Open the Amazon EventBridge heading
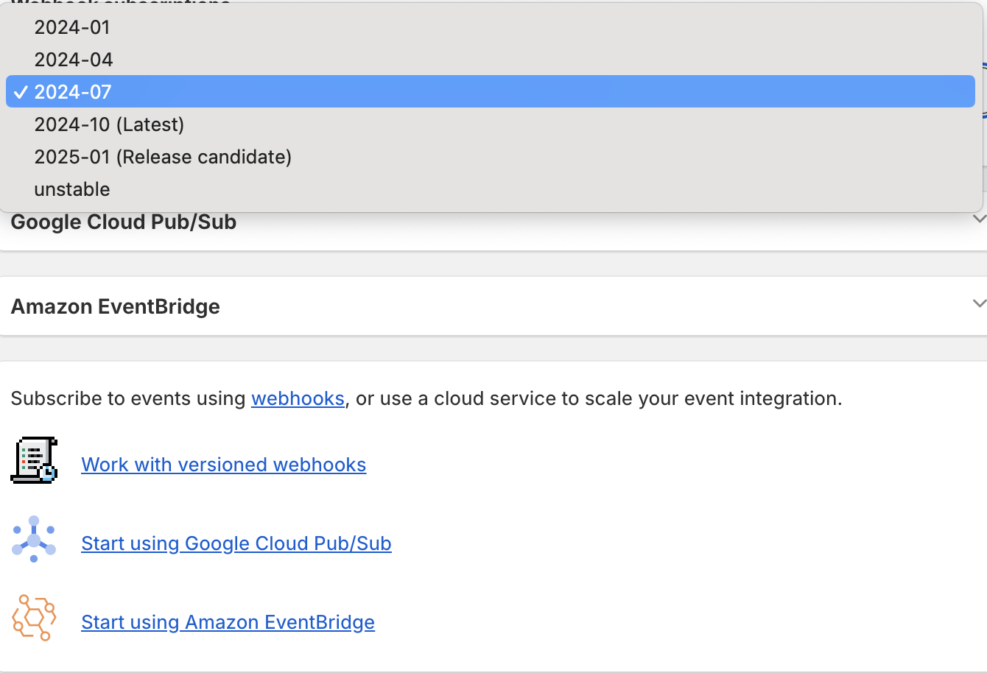The height and width of the screenshot is (673, 987). click(x=116, y=306)
